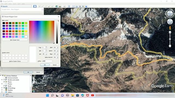175x98 pixels.
Task: Click inside the HTML color code field
Action: 47,61
